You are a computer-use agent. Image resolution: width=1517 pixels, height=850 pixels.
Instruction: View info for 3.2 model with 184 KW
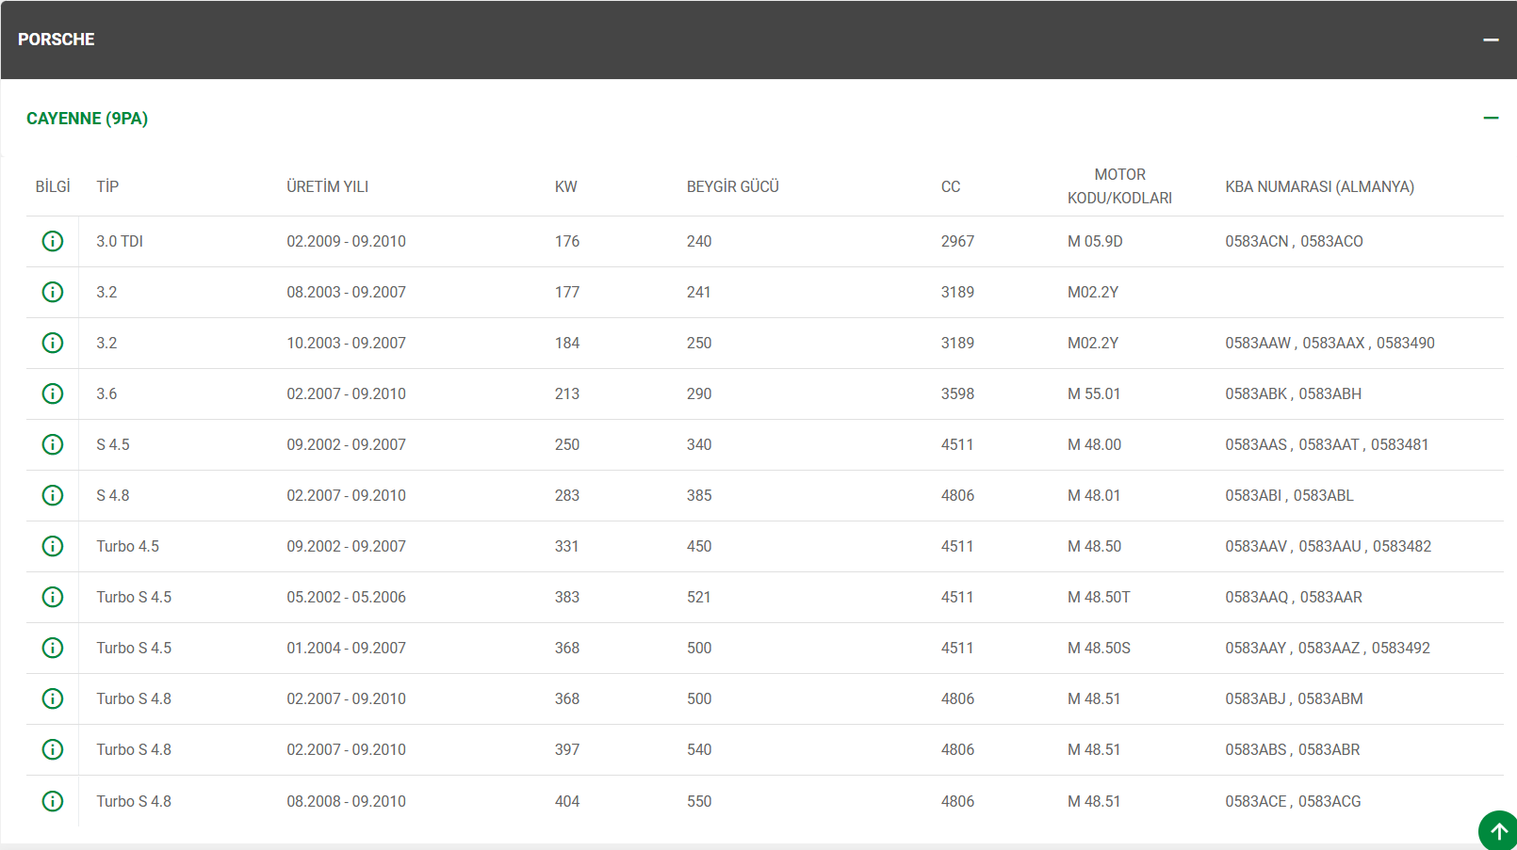(x=53, y=344)
